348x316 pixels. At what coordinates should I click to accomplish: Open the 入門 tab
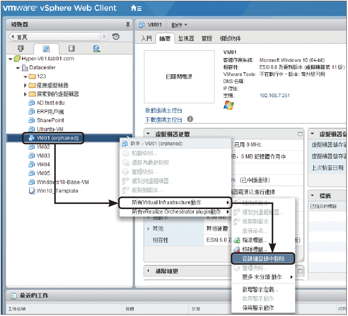(146, 38)
